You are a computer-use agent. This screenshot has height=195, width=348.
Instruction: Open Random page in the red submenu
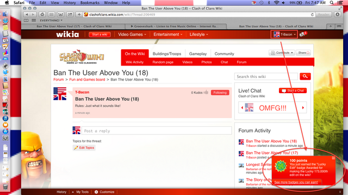click(x=163, y=62)
